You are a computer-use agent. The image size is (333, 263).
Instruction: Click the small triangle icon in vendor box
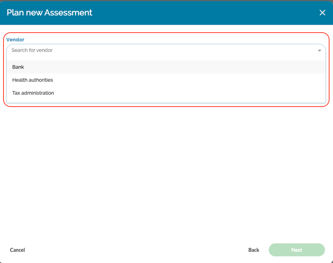(x=319, y=50)
